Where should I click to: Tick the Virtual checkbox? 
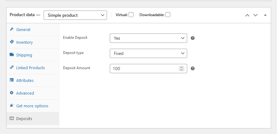coord(131,15)
